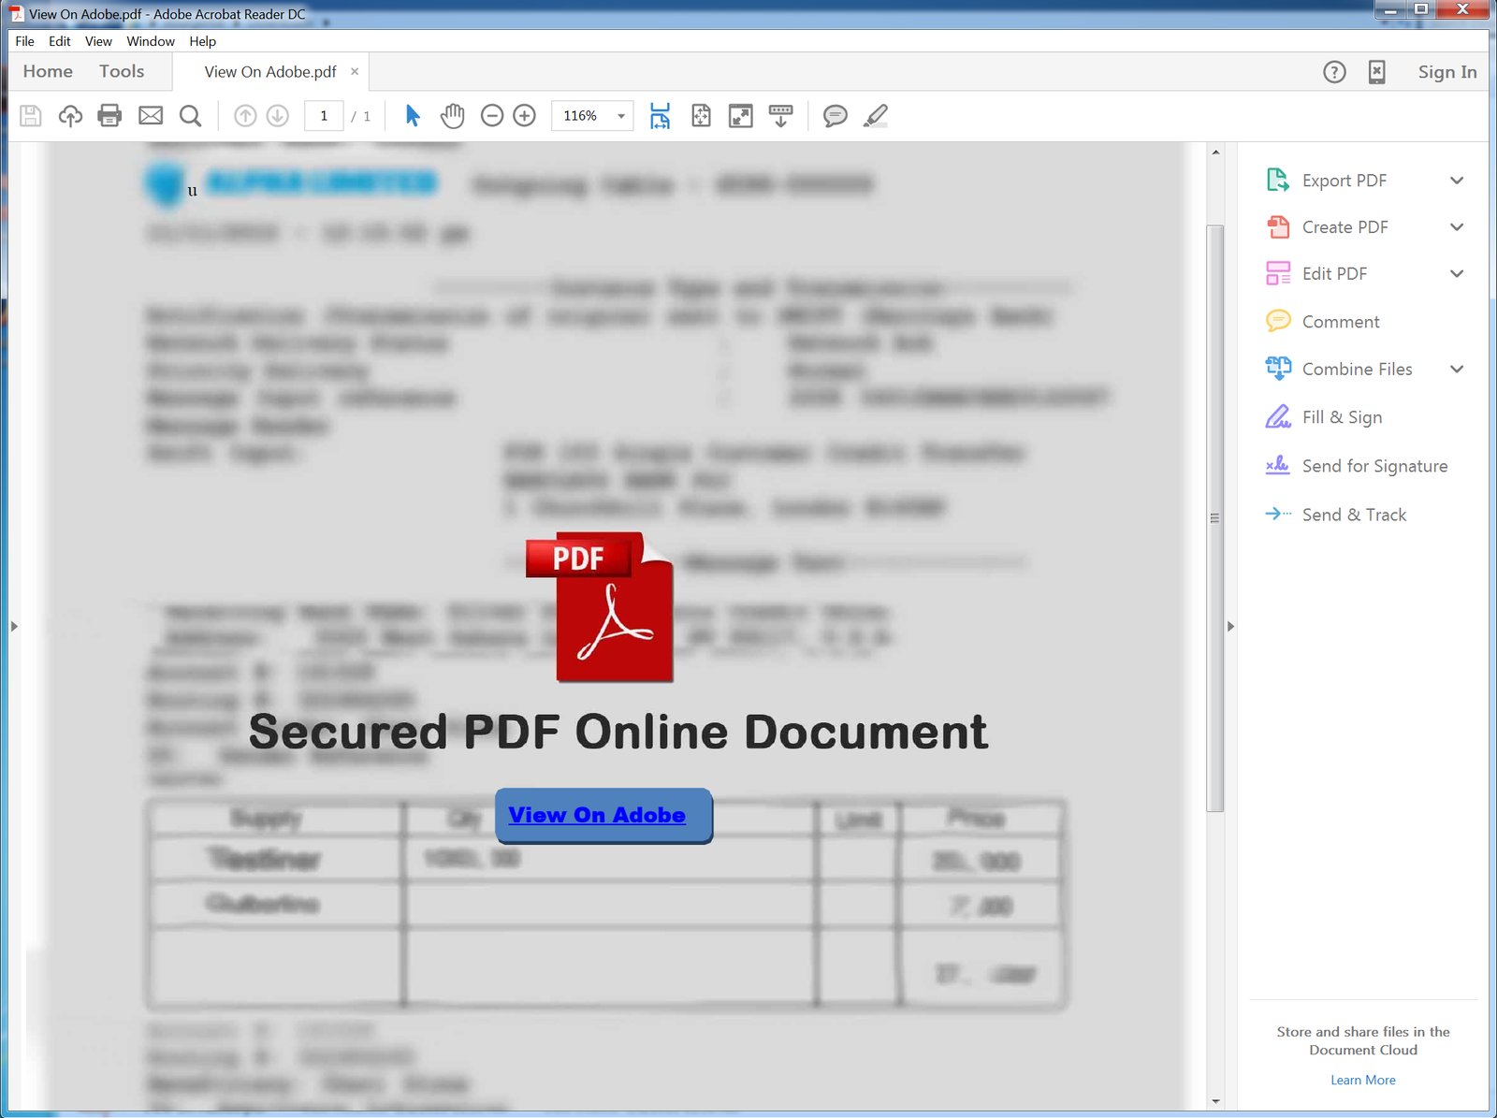Save the PDF file
The height and width of the screenshot is (1118, 1497).
29,115
